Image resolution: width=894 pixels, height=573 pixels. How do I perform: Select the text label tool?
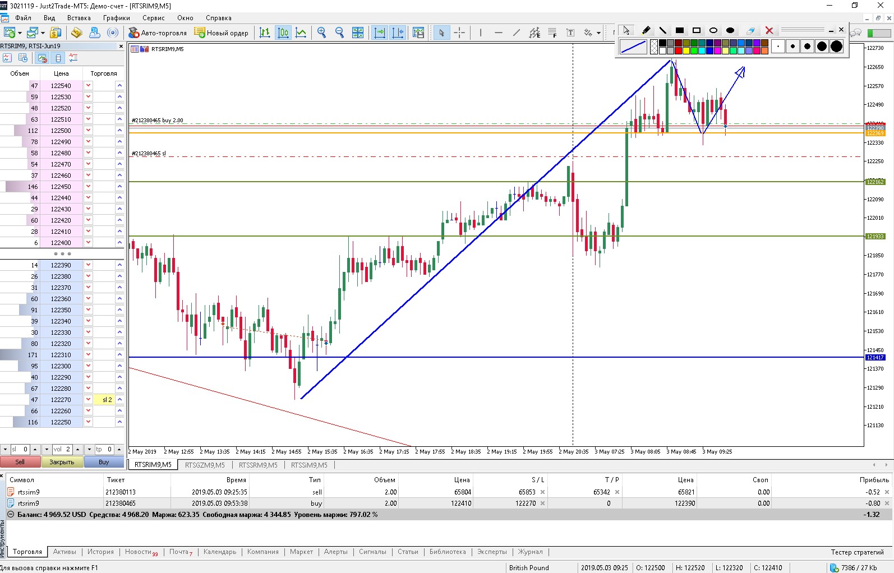tap(570, 33)
